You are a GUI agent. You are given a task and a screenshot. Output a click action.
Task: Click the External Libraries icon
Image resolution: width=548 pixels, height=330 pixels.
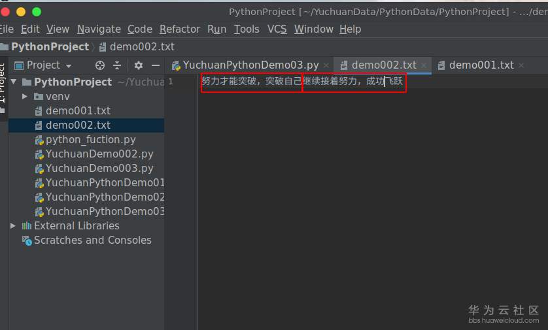[27, 226]
